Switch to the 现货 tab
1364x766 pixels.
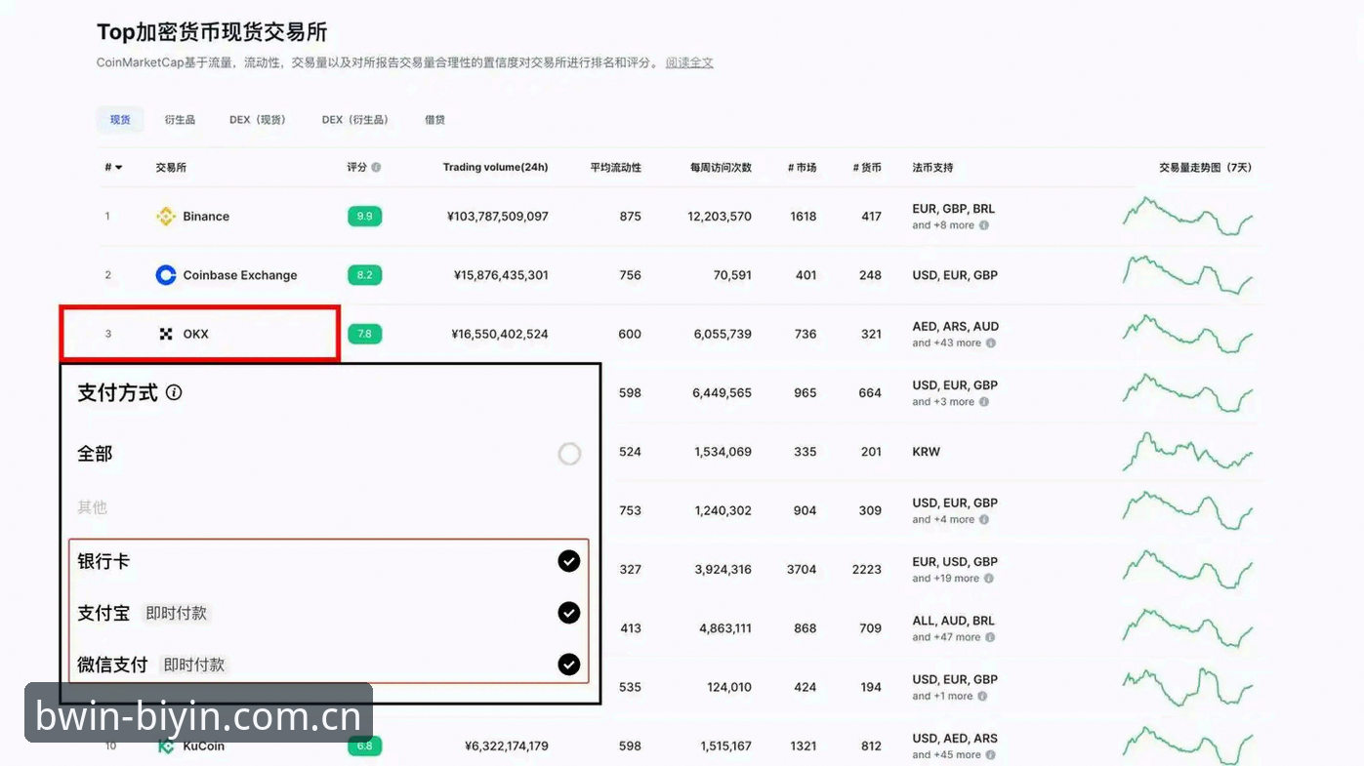point(120,120)
